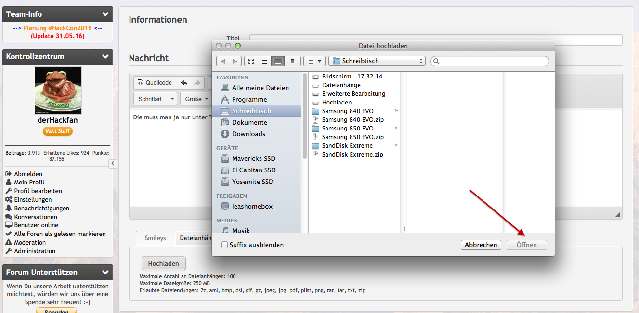Select the Bildschirm...17.32.14 file
The width and height of the screenshot is (639, 313).
(352, 77)
